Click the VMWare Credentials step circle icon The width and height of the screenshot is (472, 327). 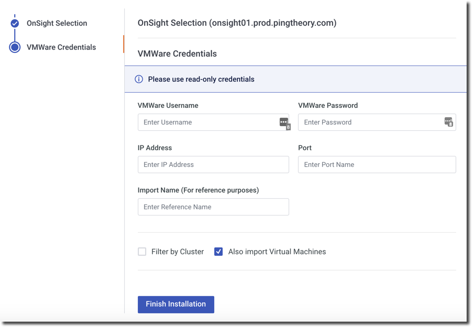15,47
